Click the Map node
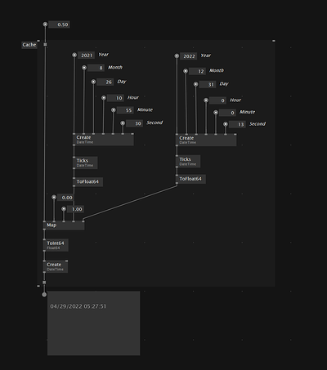This screenshot has width=327, height=370. 64,225
